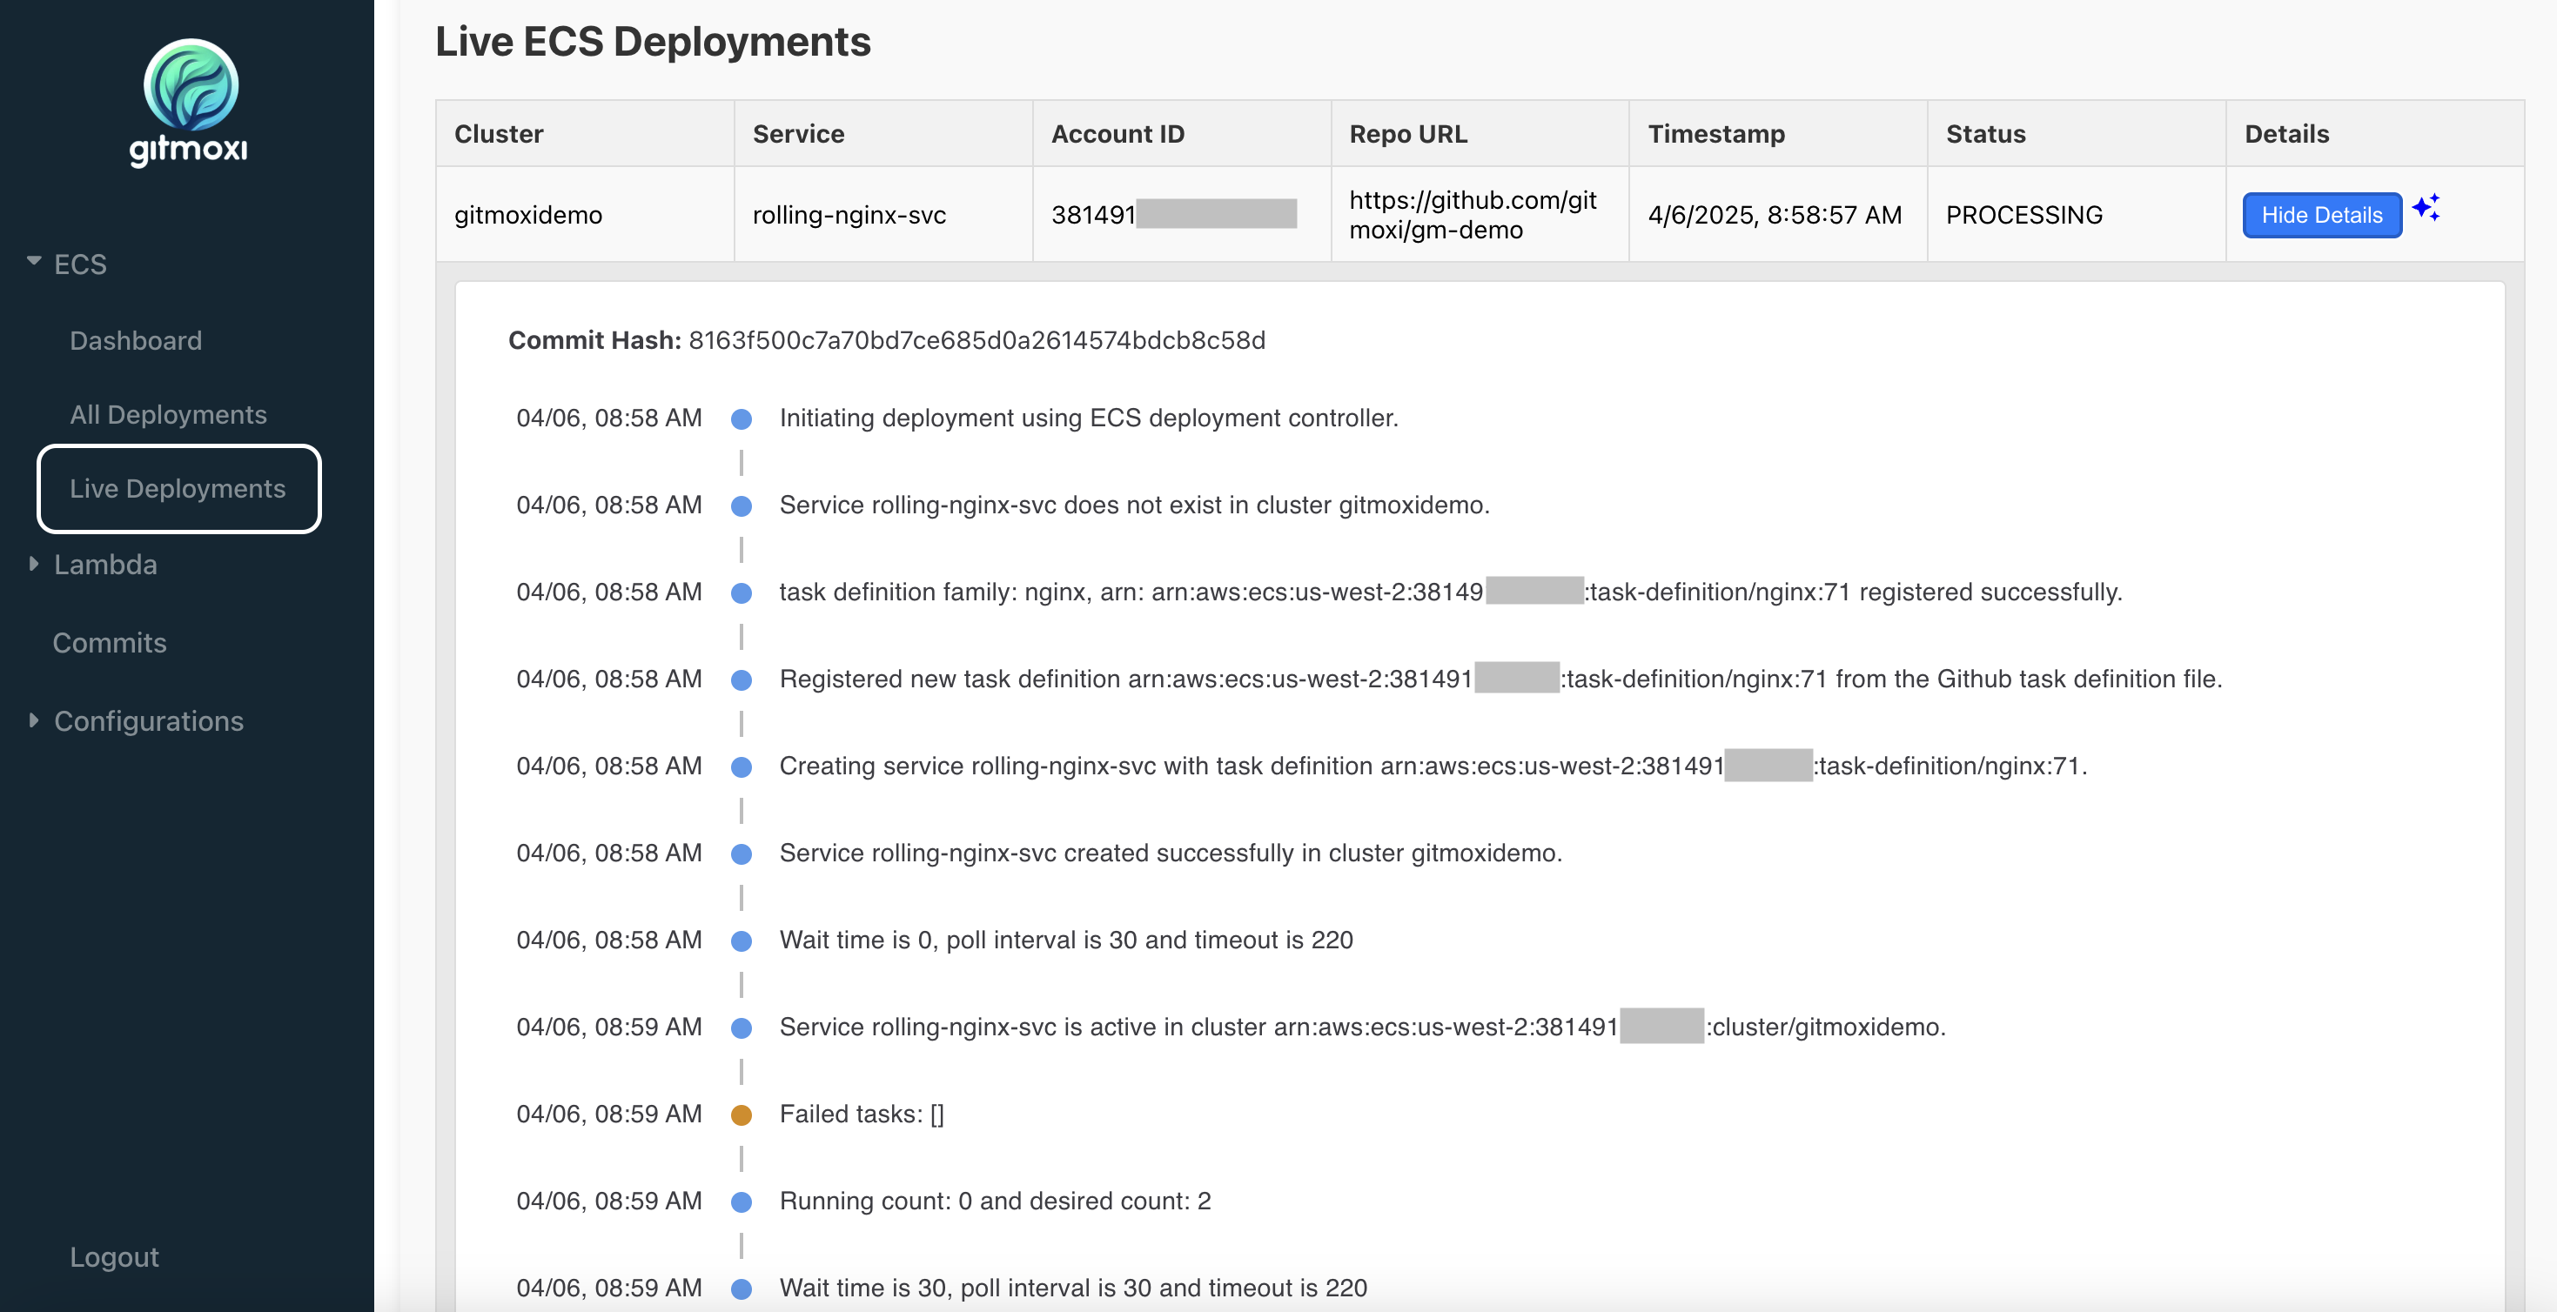Click the AI sparkle icon beside Hide Details
Screen dimensions: 2557x1312
[x=2426, y=207]
